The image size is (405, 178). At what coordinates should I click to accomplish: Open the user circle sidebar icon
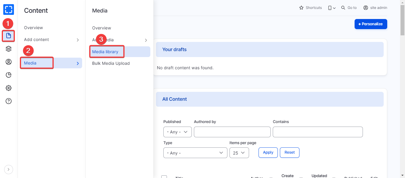point(9,62)
